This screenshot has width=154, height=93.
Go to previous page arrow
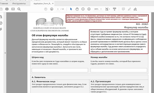46,9
